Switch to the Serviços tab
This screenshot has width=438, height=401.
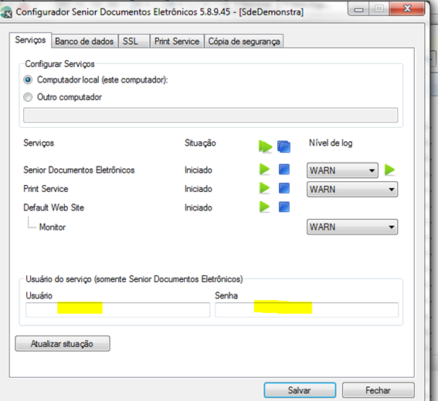[x=30, y=40]
